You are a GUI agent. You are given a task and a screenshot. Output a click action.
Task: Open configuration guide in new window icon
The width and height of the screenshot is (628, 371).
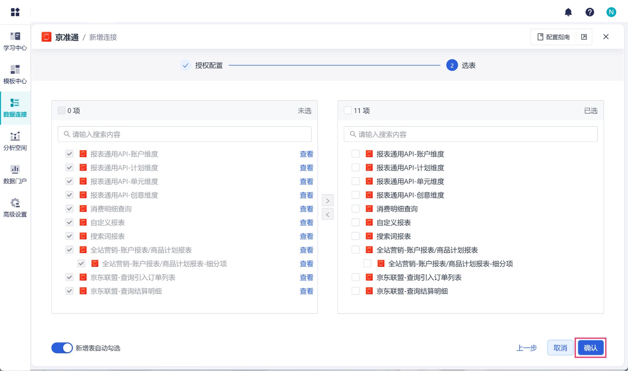pyautogui.click(x=584, y=37)
